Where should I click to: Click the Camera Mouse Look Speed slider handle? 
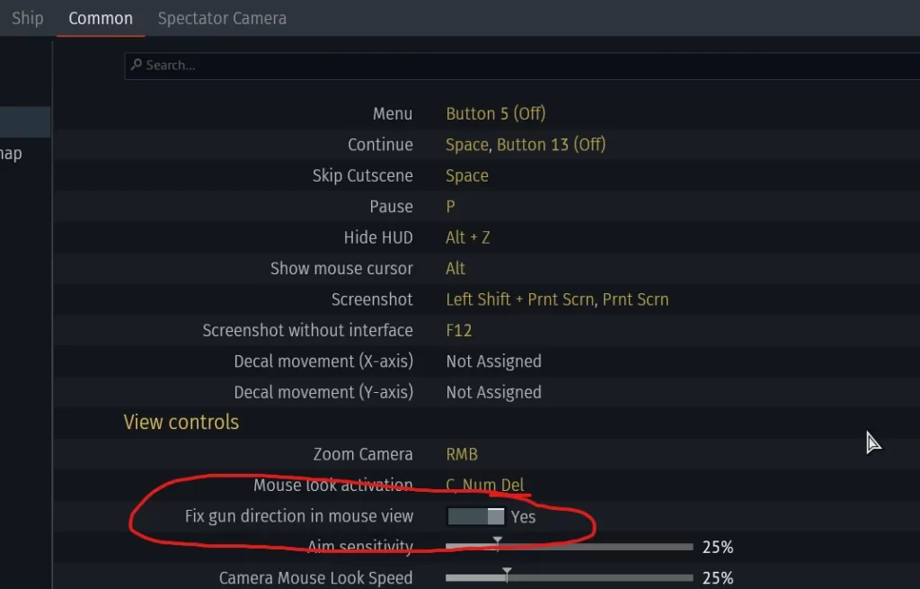507,575
